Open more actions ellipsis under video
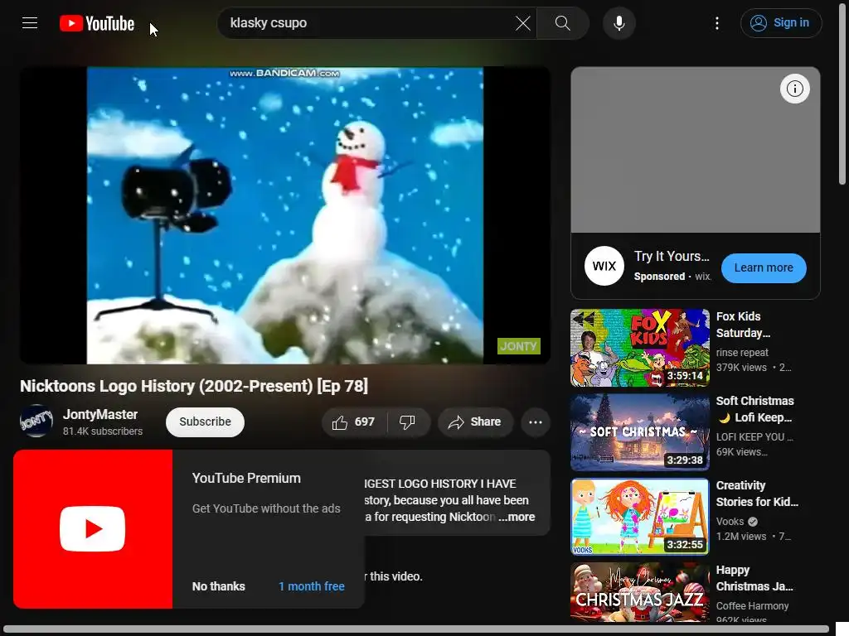 click(536, 422)
